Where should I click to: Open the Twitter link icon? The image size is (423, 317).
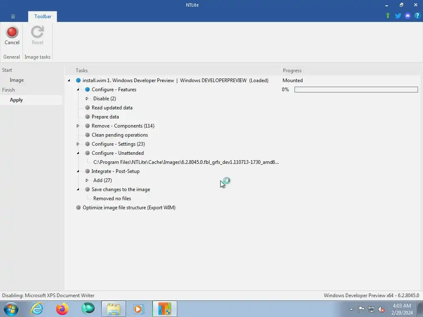click(x=398, y=16)
